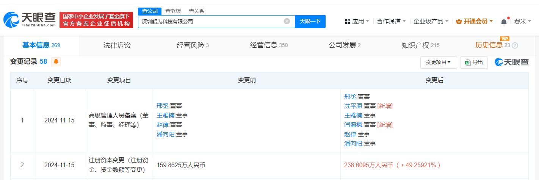Click the crown icon beside 开通会员
Screen dimensions: 539x180
pos(459,22)
